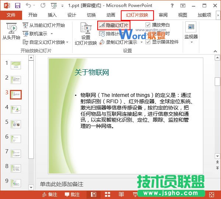Click 隐藏幻灯片 (Hide Slide) button
Screen dimensions: 221x199
point(113,25)
